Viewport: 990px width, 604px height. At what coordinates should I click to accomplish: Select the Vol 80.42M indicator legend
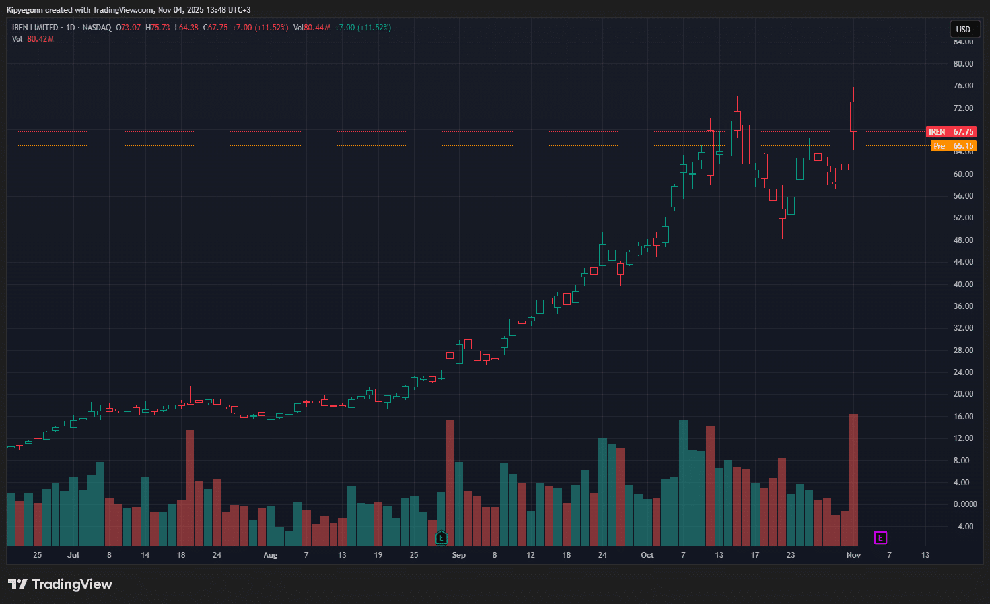[x=32, y=39]
